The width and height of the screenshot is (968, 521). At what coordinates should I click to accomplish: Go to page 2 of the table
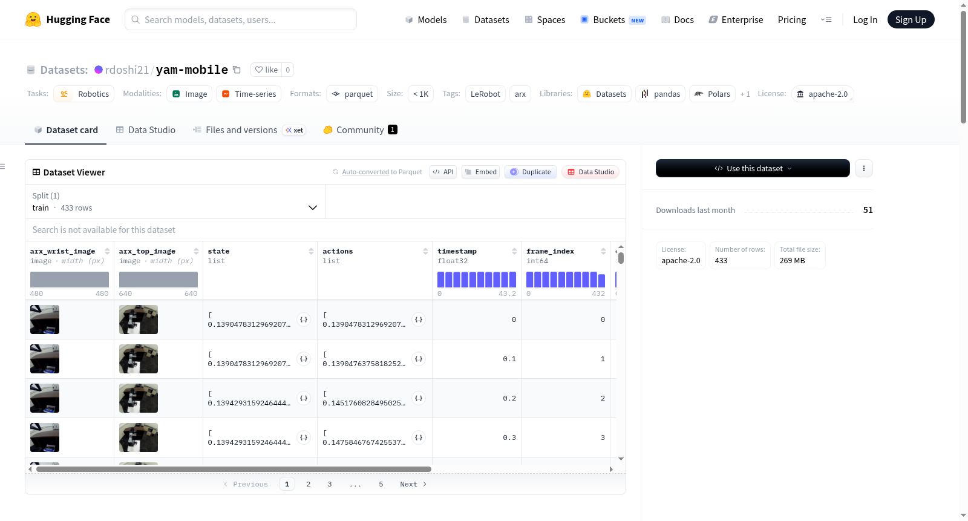click(x=309, y=484)
